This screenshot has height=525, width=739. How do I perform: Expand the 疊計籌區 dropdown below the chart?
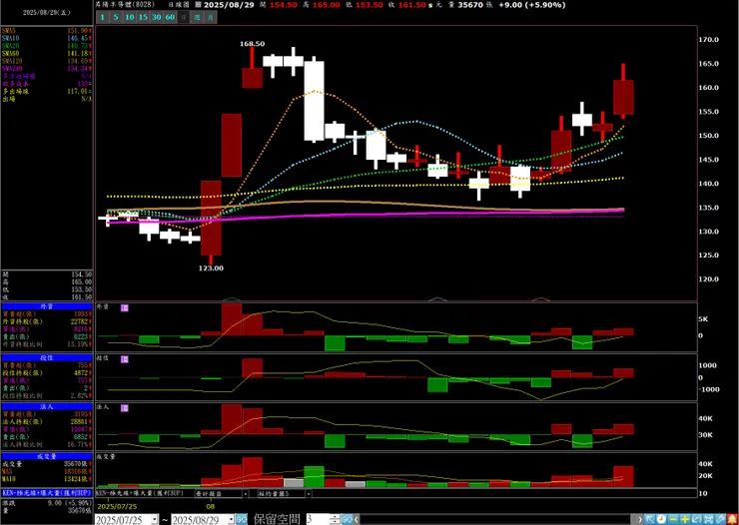click(246, 493)
